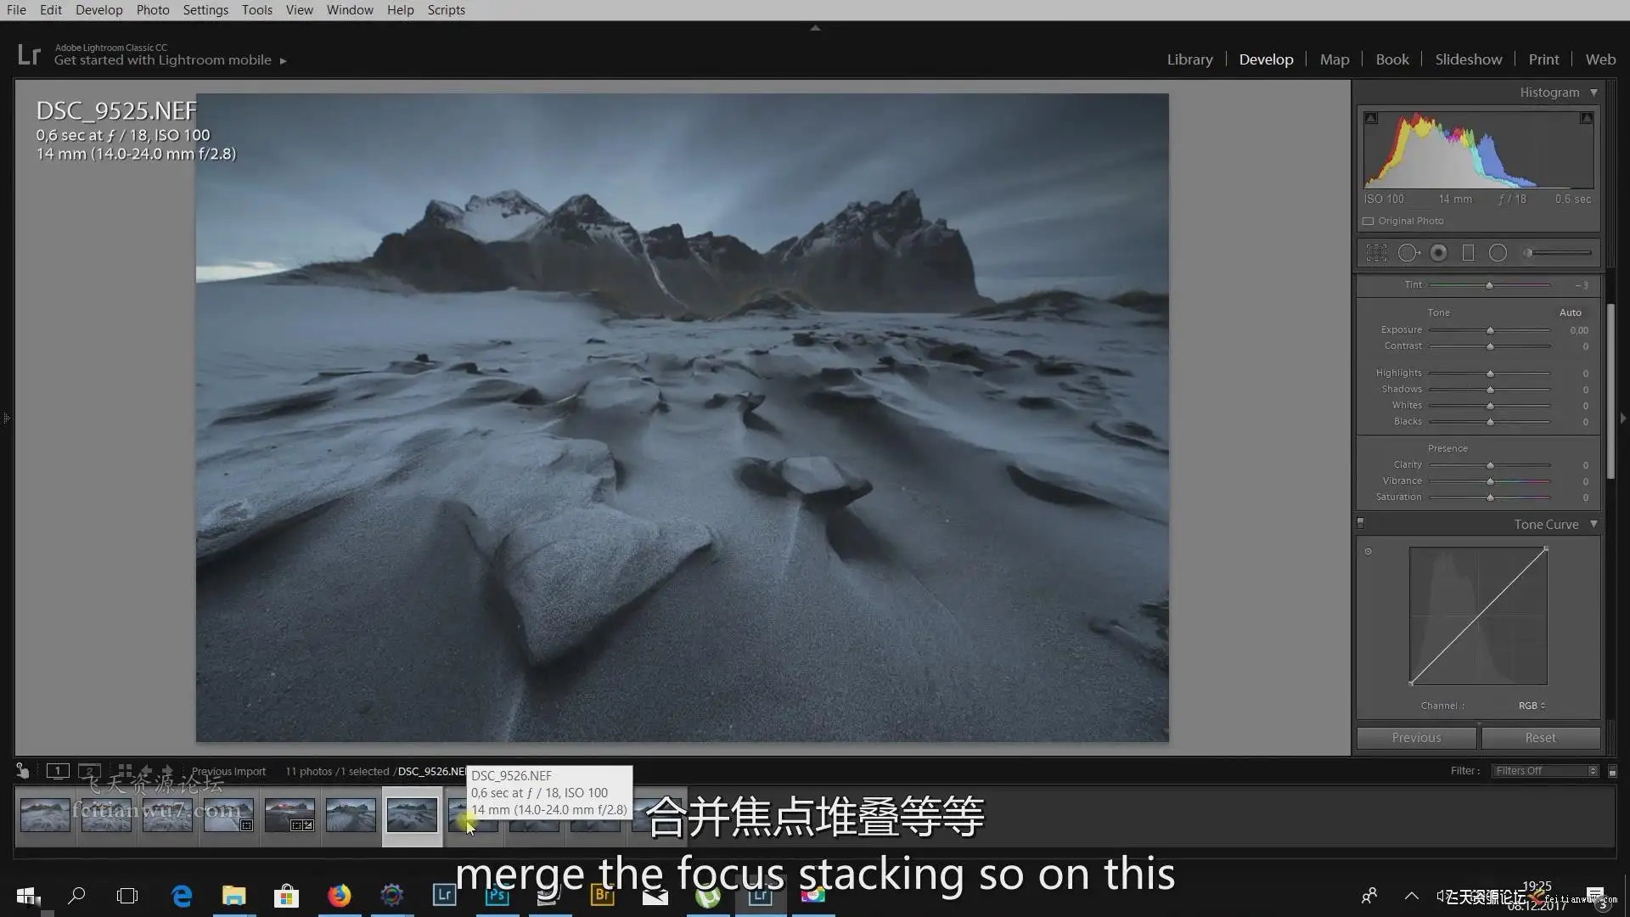
Task: Switch to the Library module
Action: coord(1189,59)
